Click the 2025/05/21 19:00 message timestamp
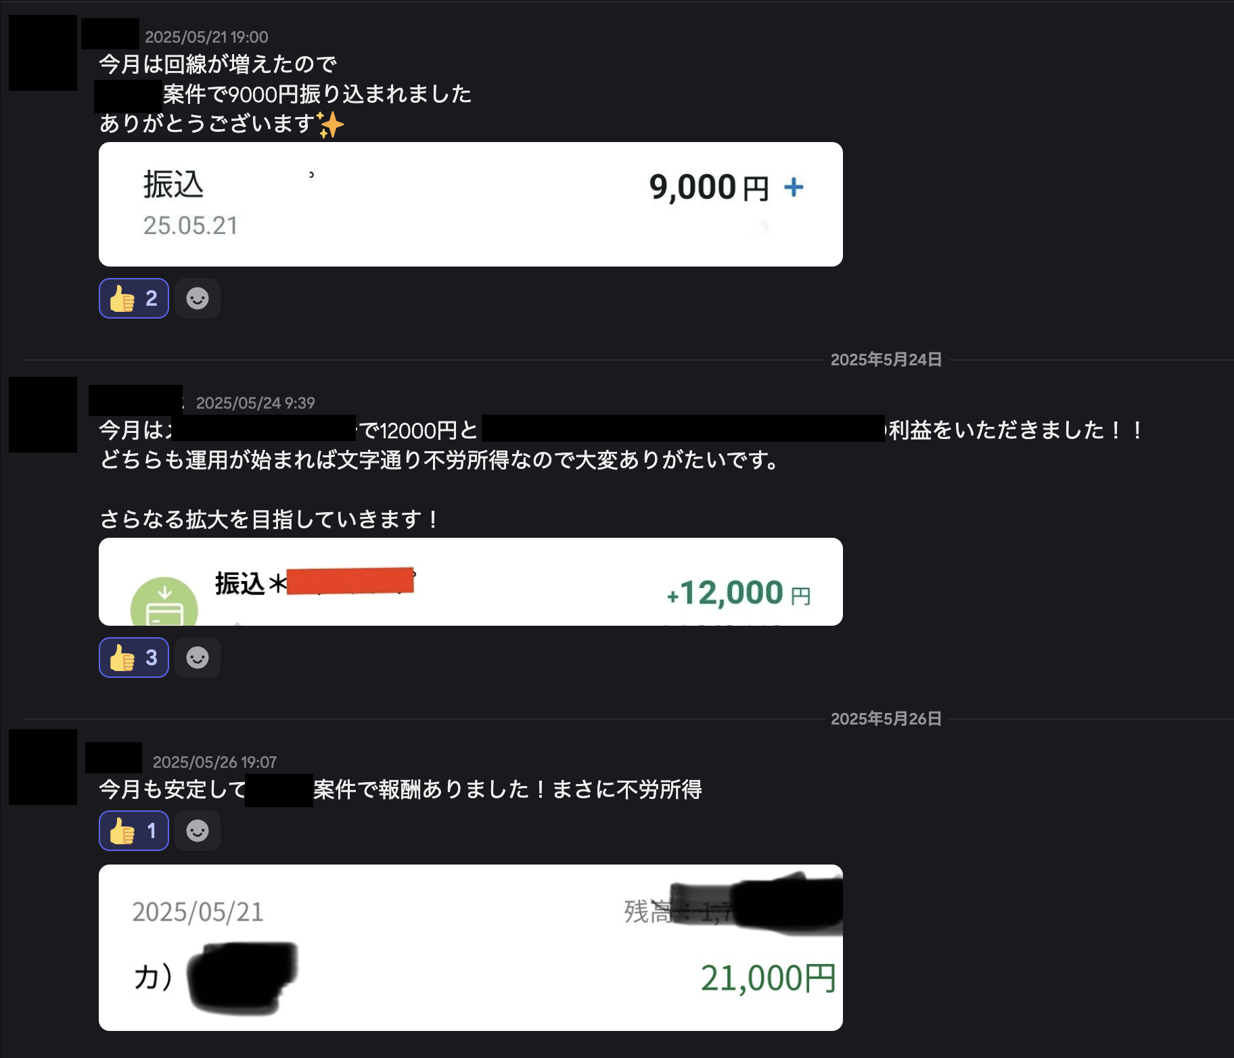1234x1058 pixels. coord(206,37)
